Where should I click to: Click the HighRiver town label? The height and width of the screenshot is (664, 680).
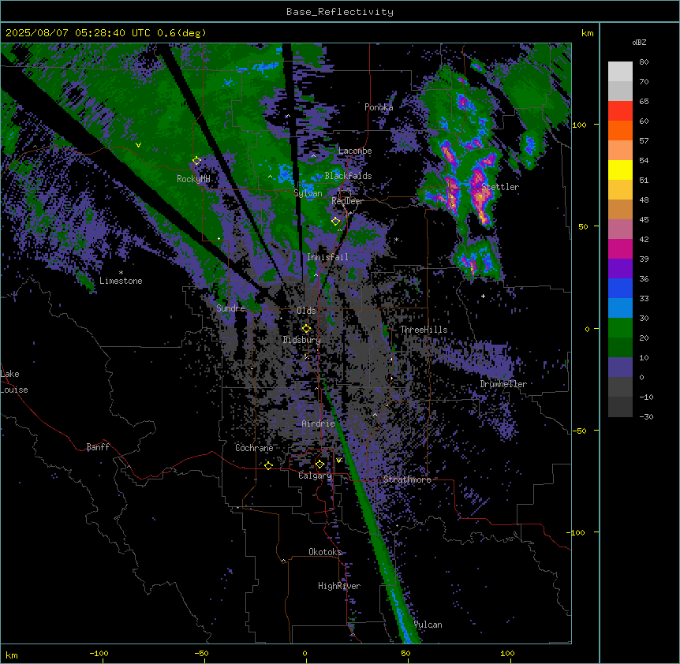pyautogui.click(x=339, y=586)
